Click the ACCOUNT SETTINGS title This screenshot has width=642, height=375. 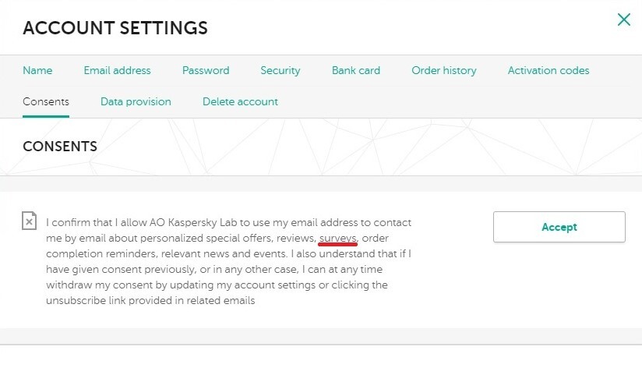[x=115, y=29]
